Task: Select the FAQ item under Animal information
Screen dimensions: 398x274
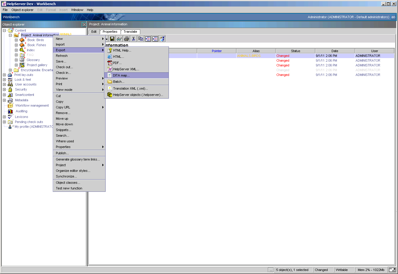Action: point(30,55)
